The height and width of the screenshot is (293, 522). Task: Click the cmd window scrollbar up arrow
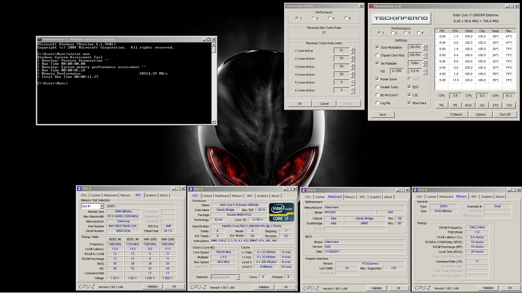pyautogui.click(x=214, y=44)
